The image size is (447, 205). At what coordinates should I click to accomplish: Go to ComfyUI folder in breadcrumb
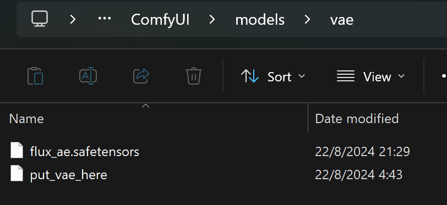pyautogui.click(x=160, y=20)
